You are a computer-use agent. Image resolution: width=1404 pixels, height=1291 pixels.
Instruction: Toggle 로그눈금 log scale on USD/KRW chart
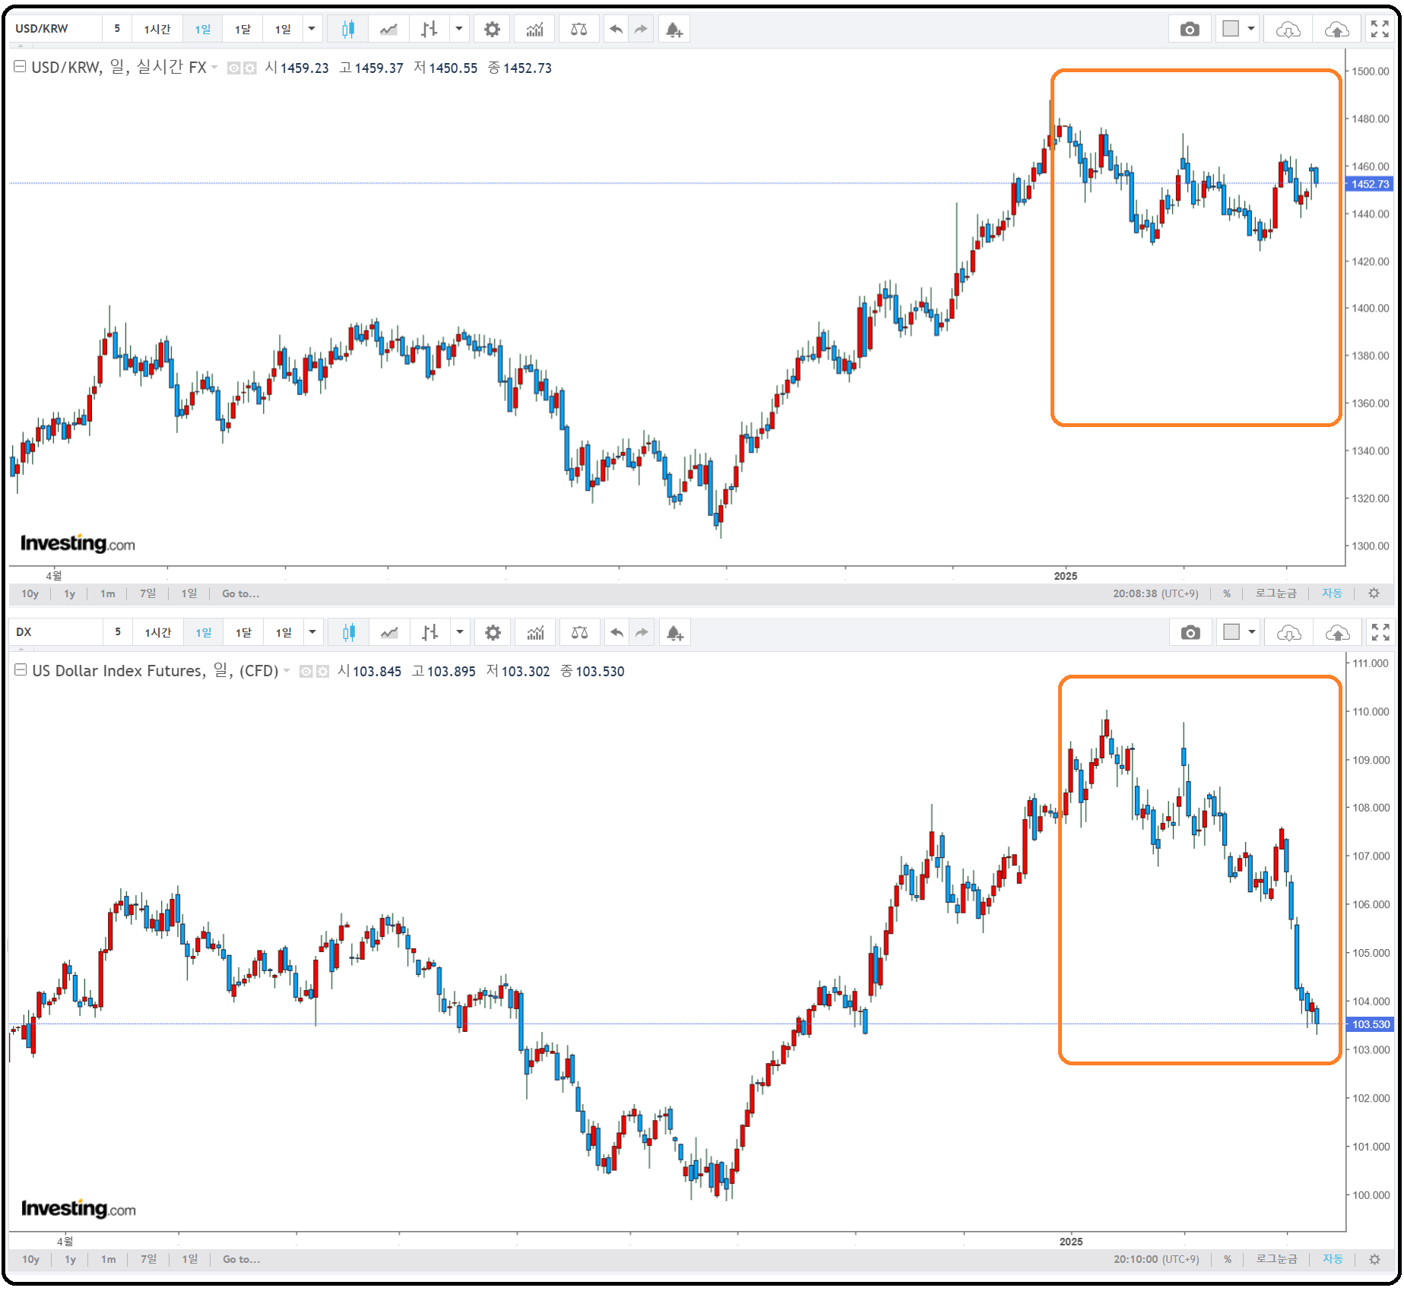coord(1276,593)
